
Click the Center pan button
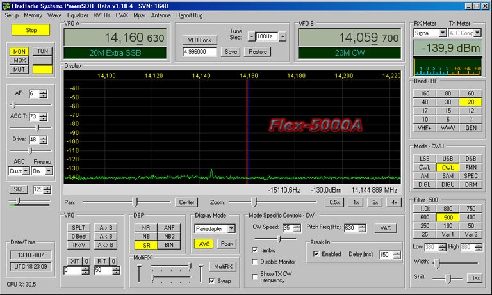coord(186,202)
